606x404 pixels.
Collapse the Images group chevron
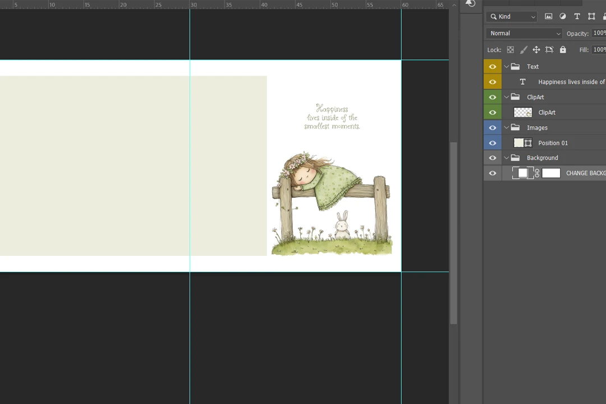(506, 127)
